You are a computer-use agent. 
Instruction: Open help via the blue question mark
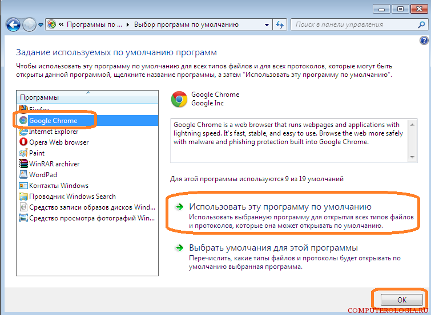(424, 41)
